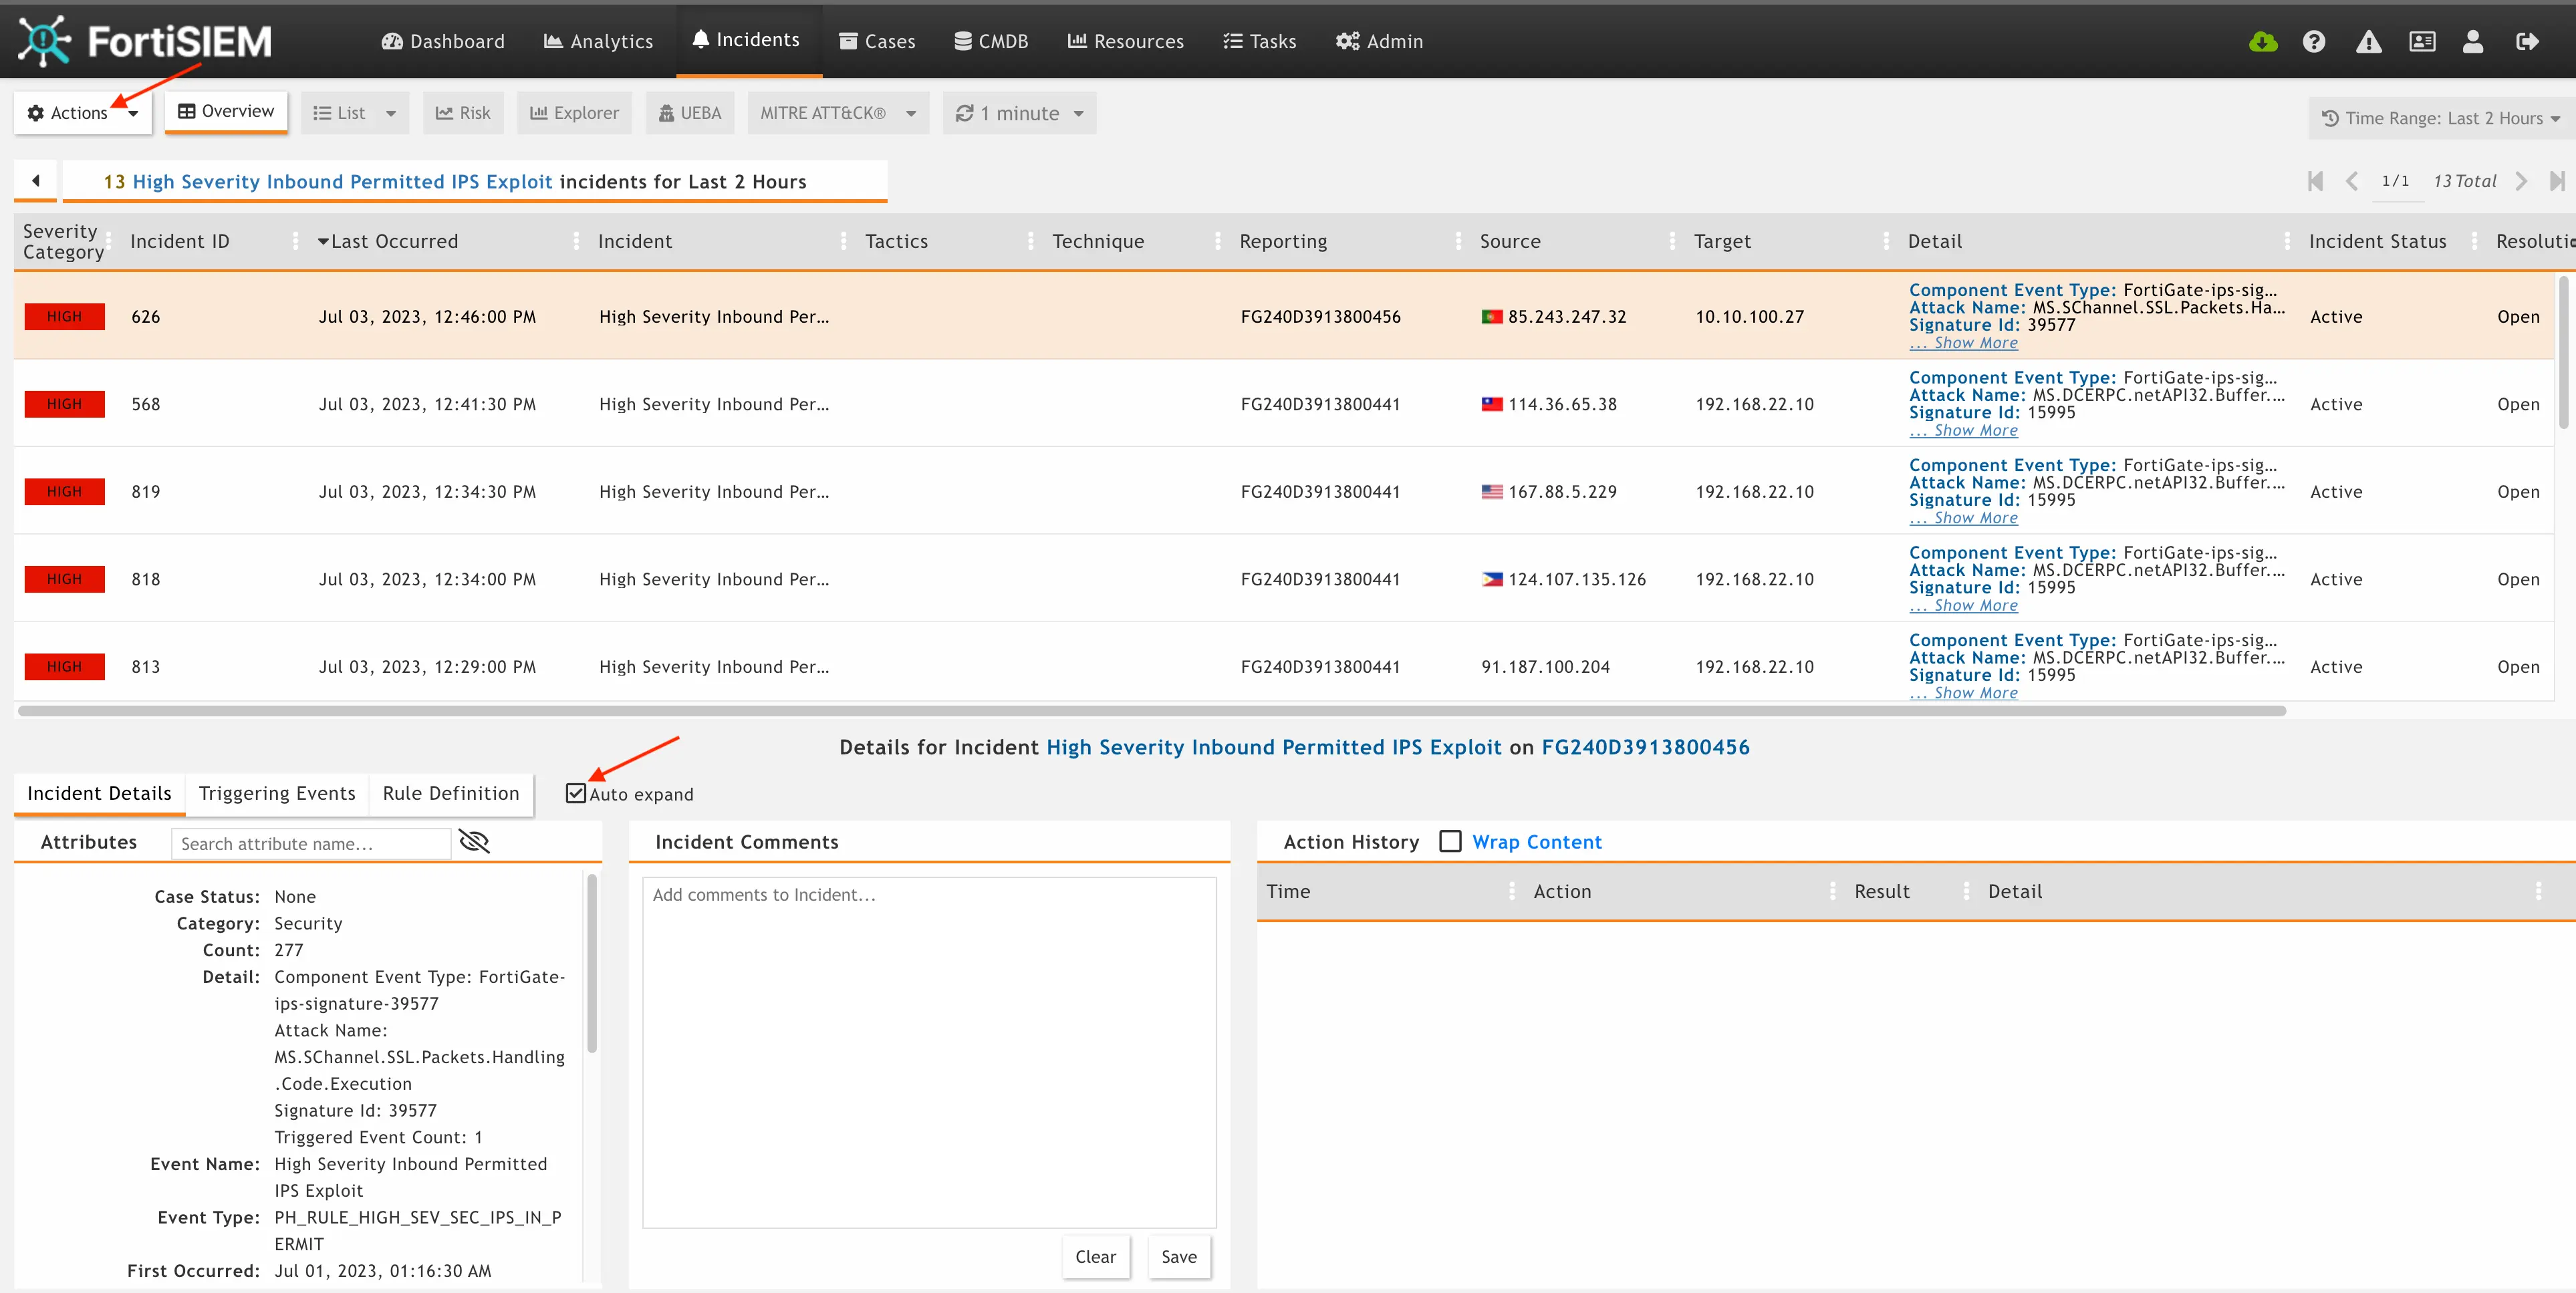Go to the last page of incidents
The height and width of the screenshot is (1293, 2576).
click(x=2557, y=181)
